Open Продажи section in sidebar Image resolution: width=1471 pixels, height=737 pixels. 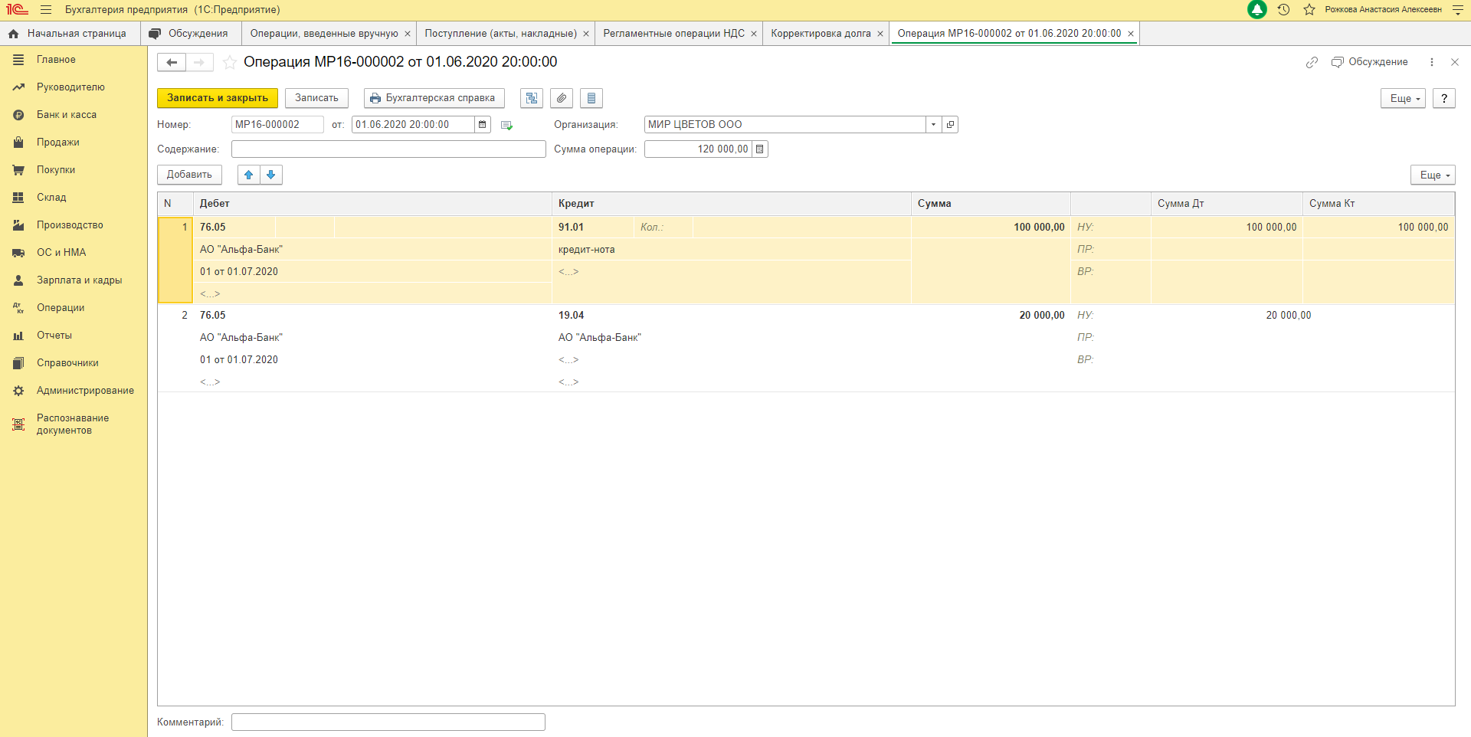click(74, 142)
